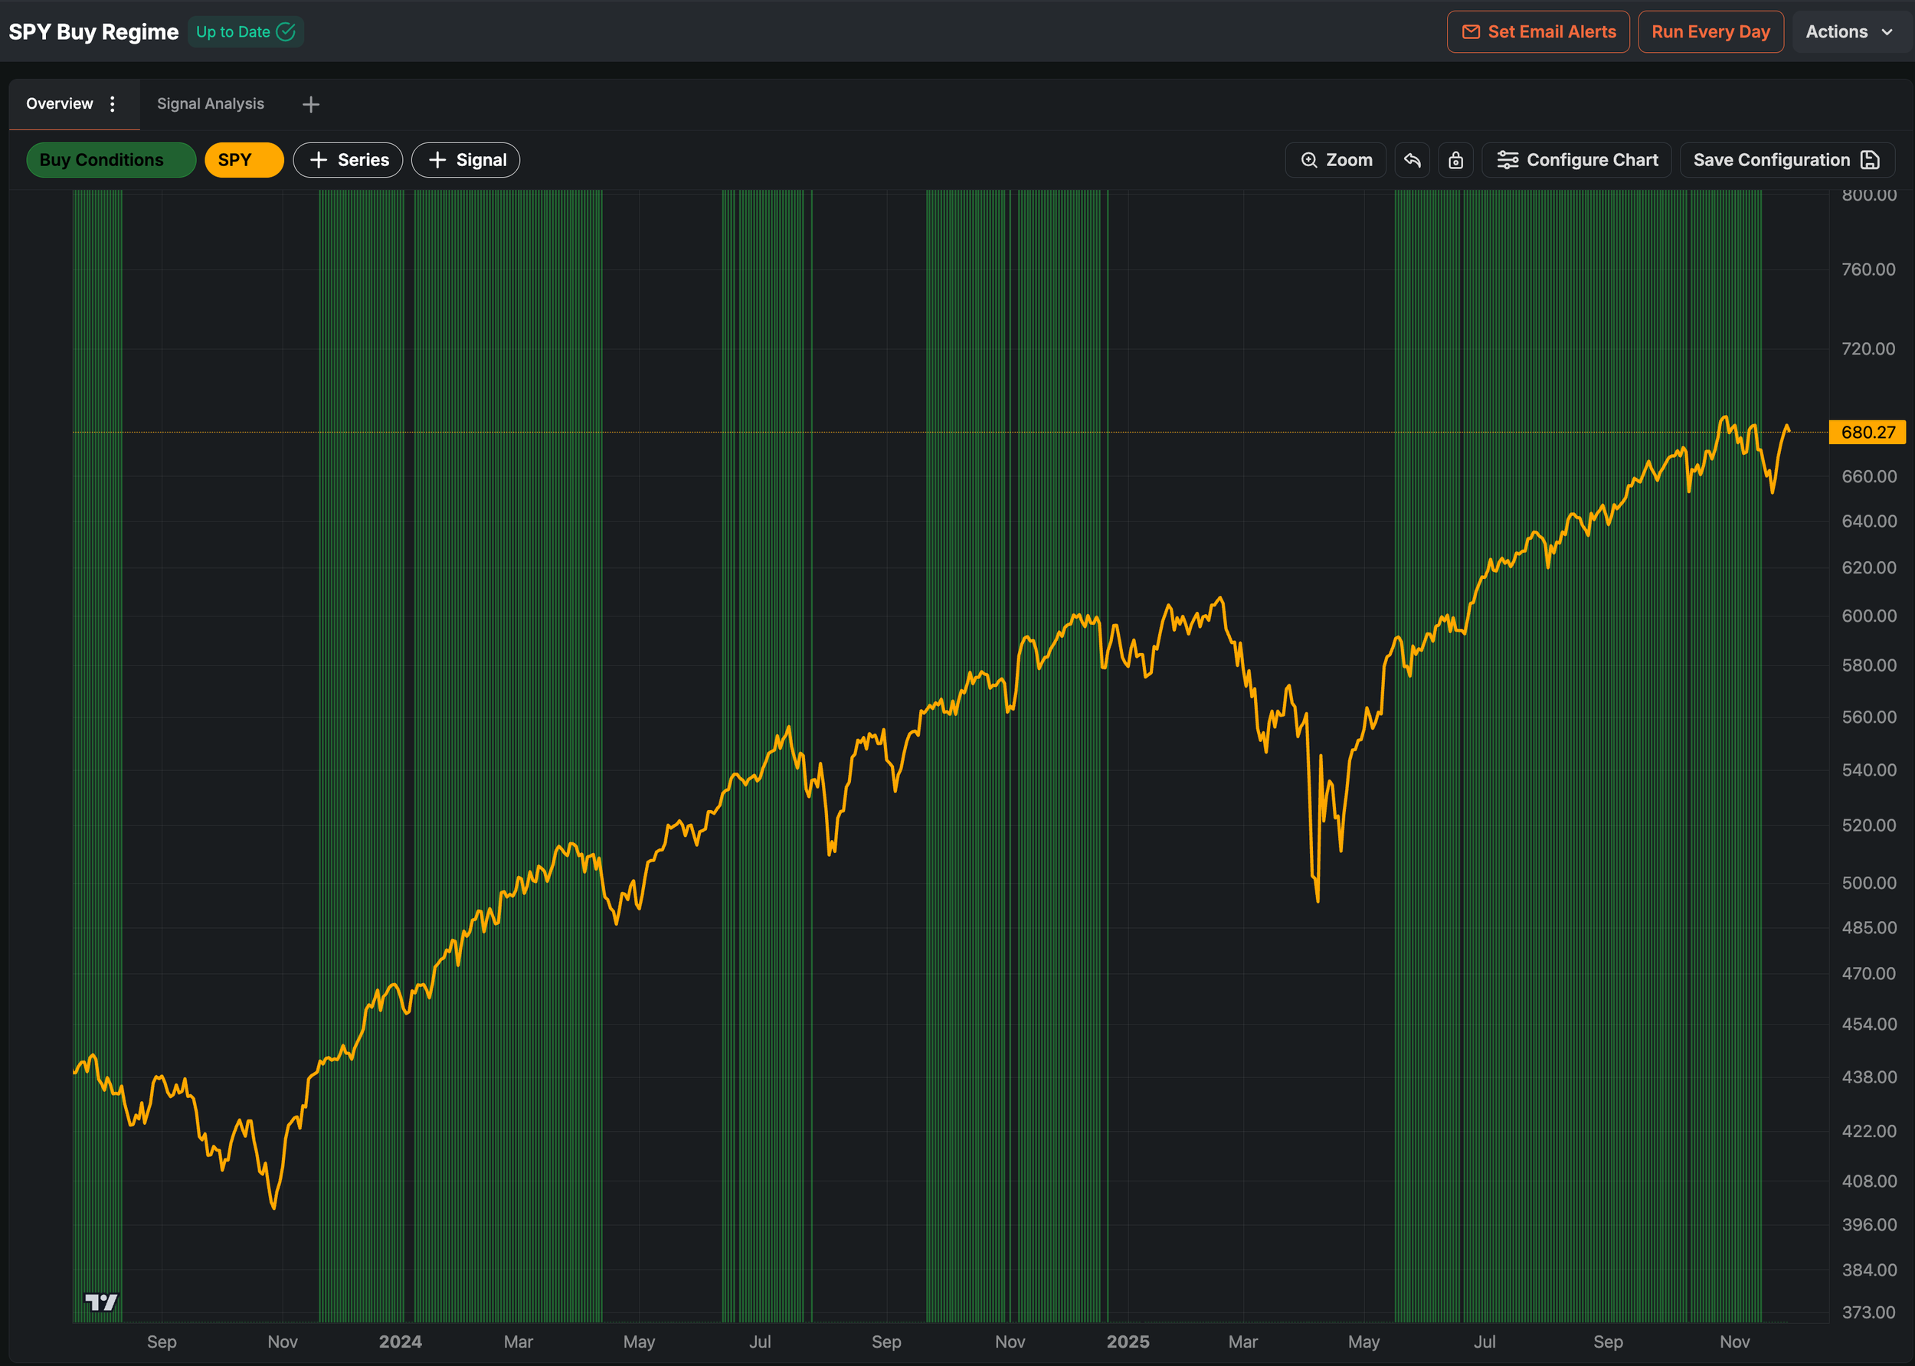Click the undo arrow icon
Image resolution: width=1915 pixels, height=1366 pixels.
tap(1412, 160)
